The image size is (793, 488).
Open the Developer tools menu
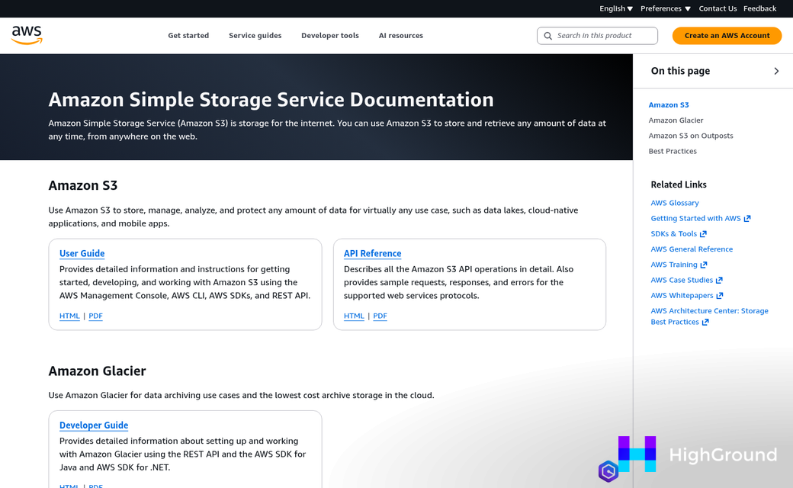(329, 35)
